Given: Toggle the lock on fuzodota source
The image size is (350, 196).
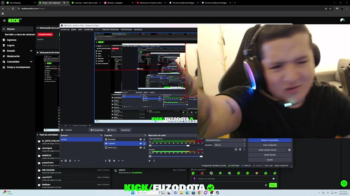Looking at the screenshot, I should coord(144,139).
